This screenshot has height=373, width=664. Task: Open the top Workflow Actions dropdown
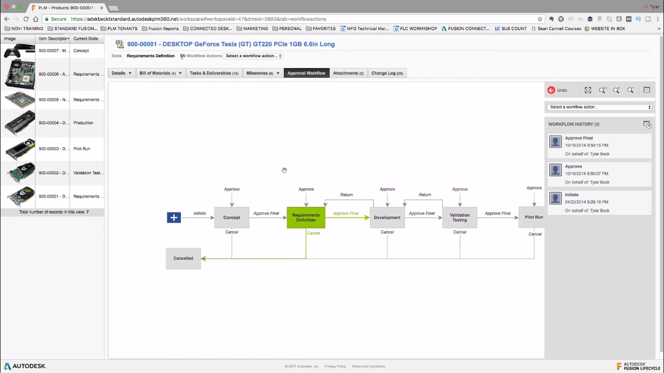point(253,56)
